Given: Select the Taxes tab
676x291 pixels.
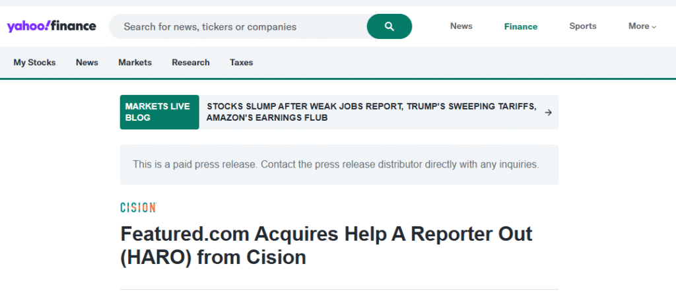Looking at the screenshot, I should click(241, 63).
